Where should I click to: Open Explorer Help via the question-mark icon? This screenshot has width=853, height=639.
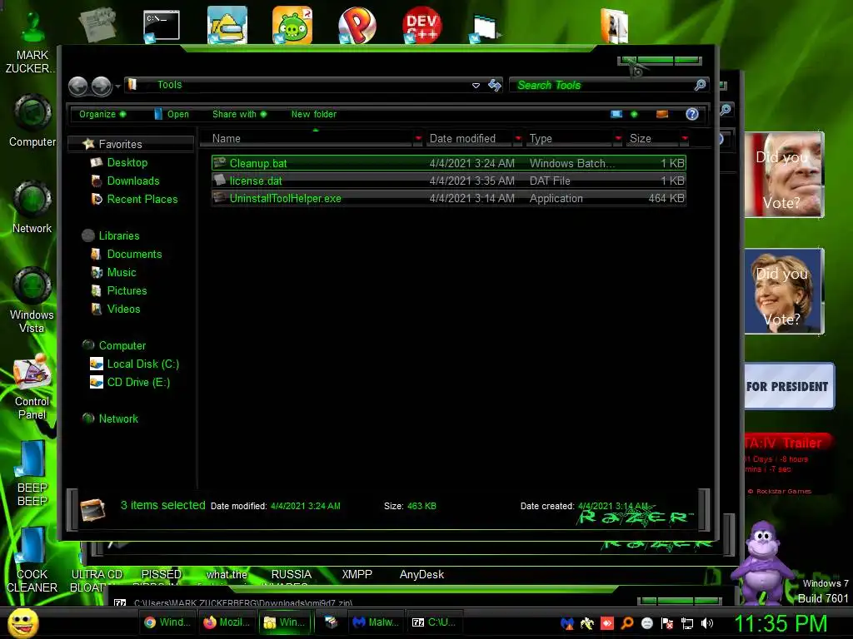pos(692,114)
